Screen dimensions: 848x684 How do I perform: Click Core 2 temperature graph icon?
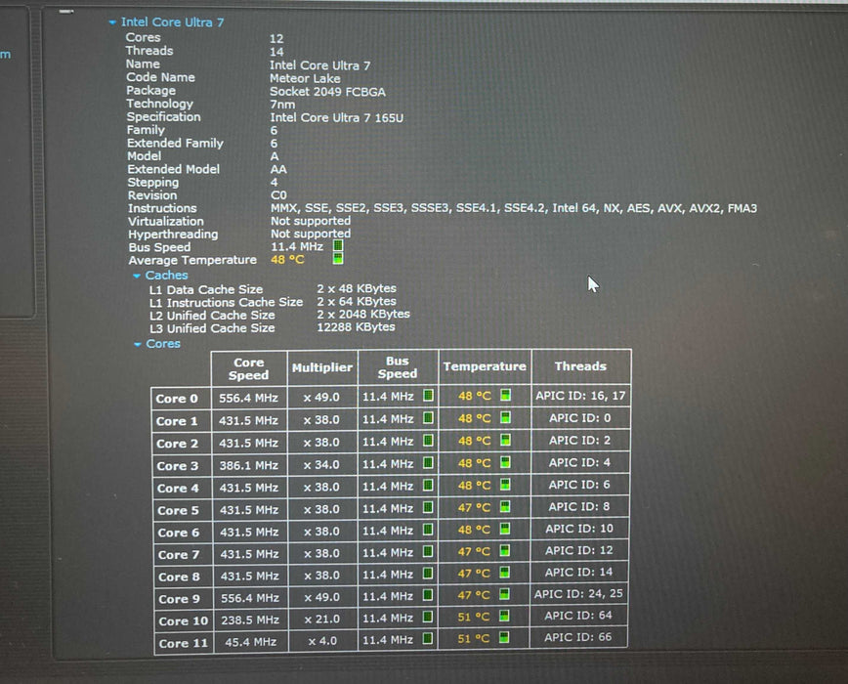click(x=505, y=440)
